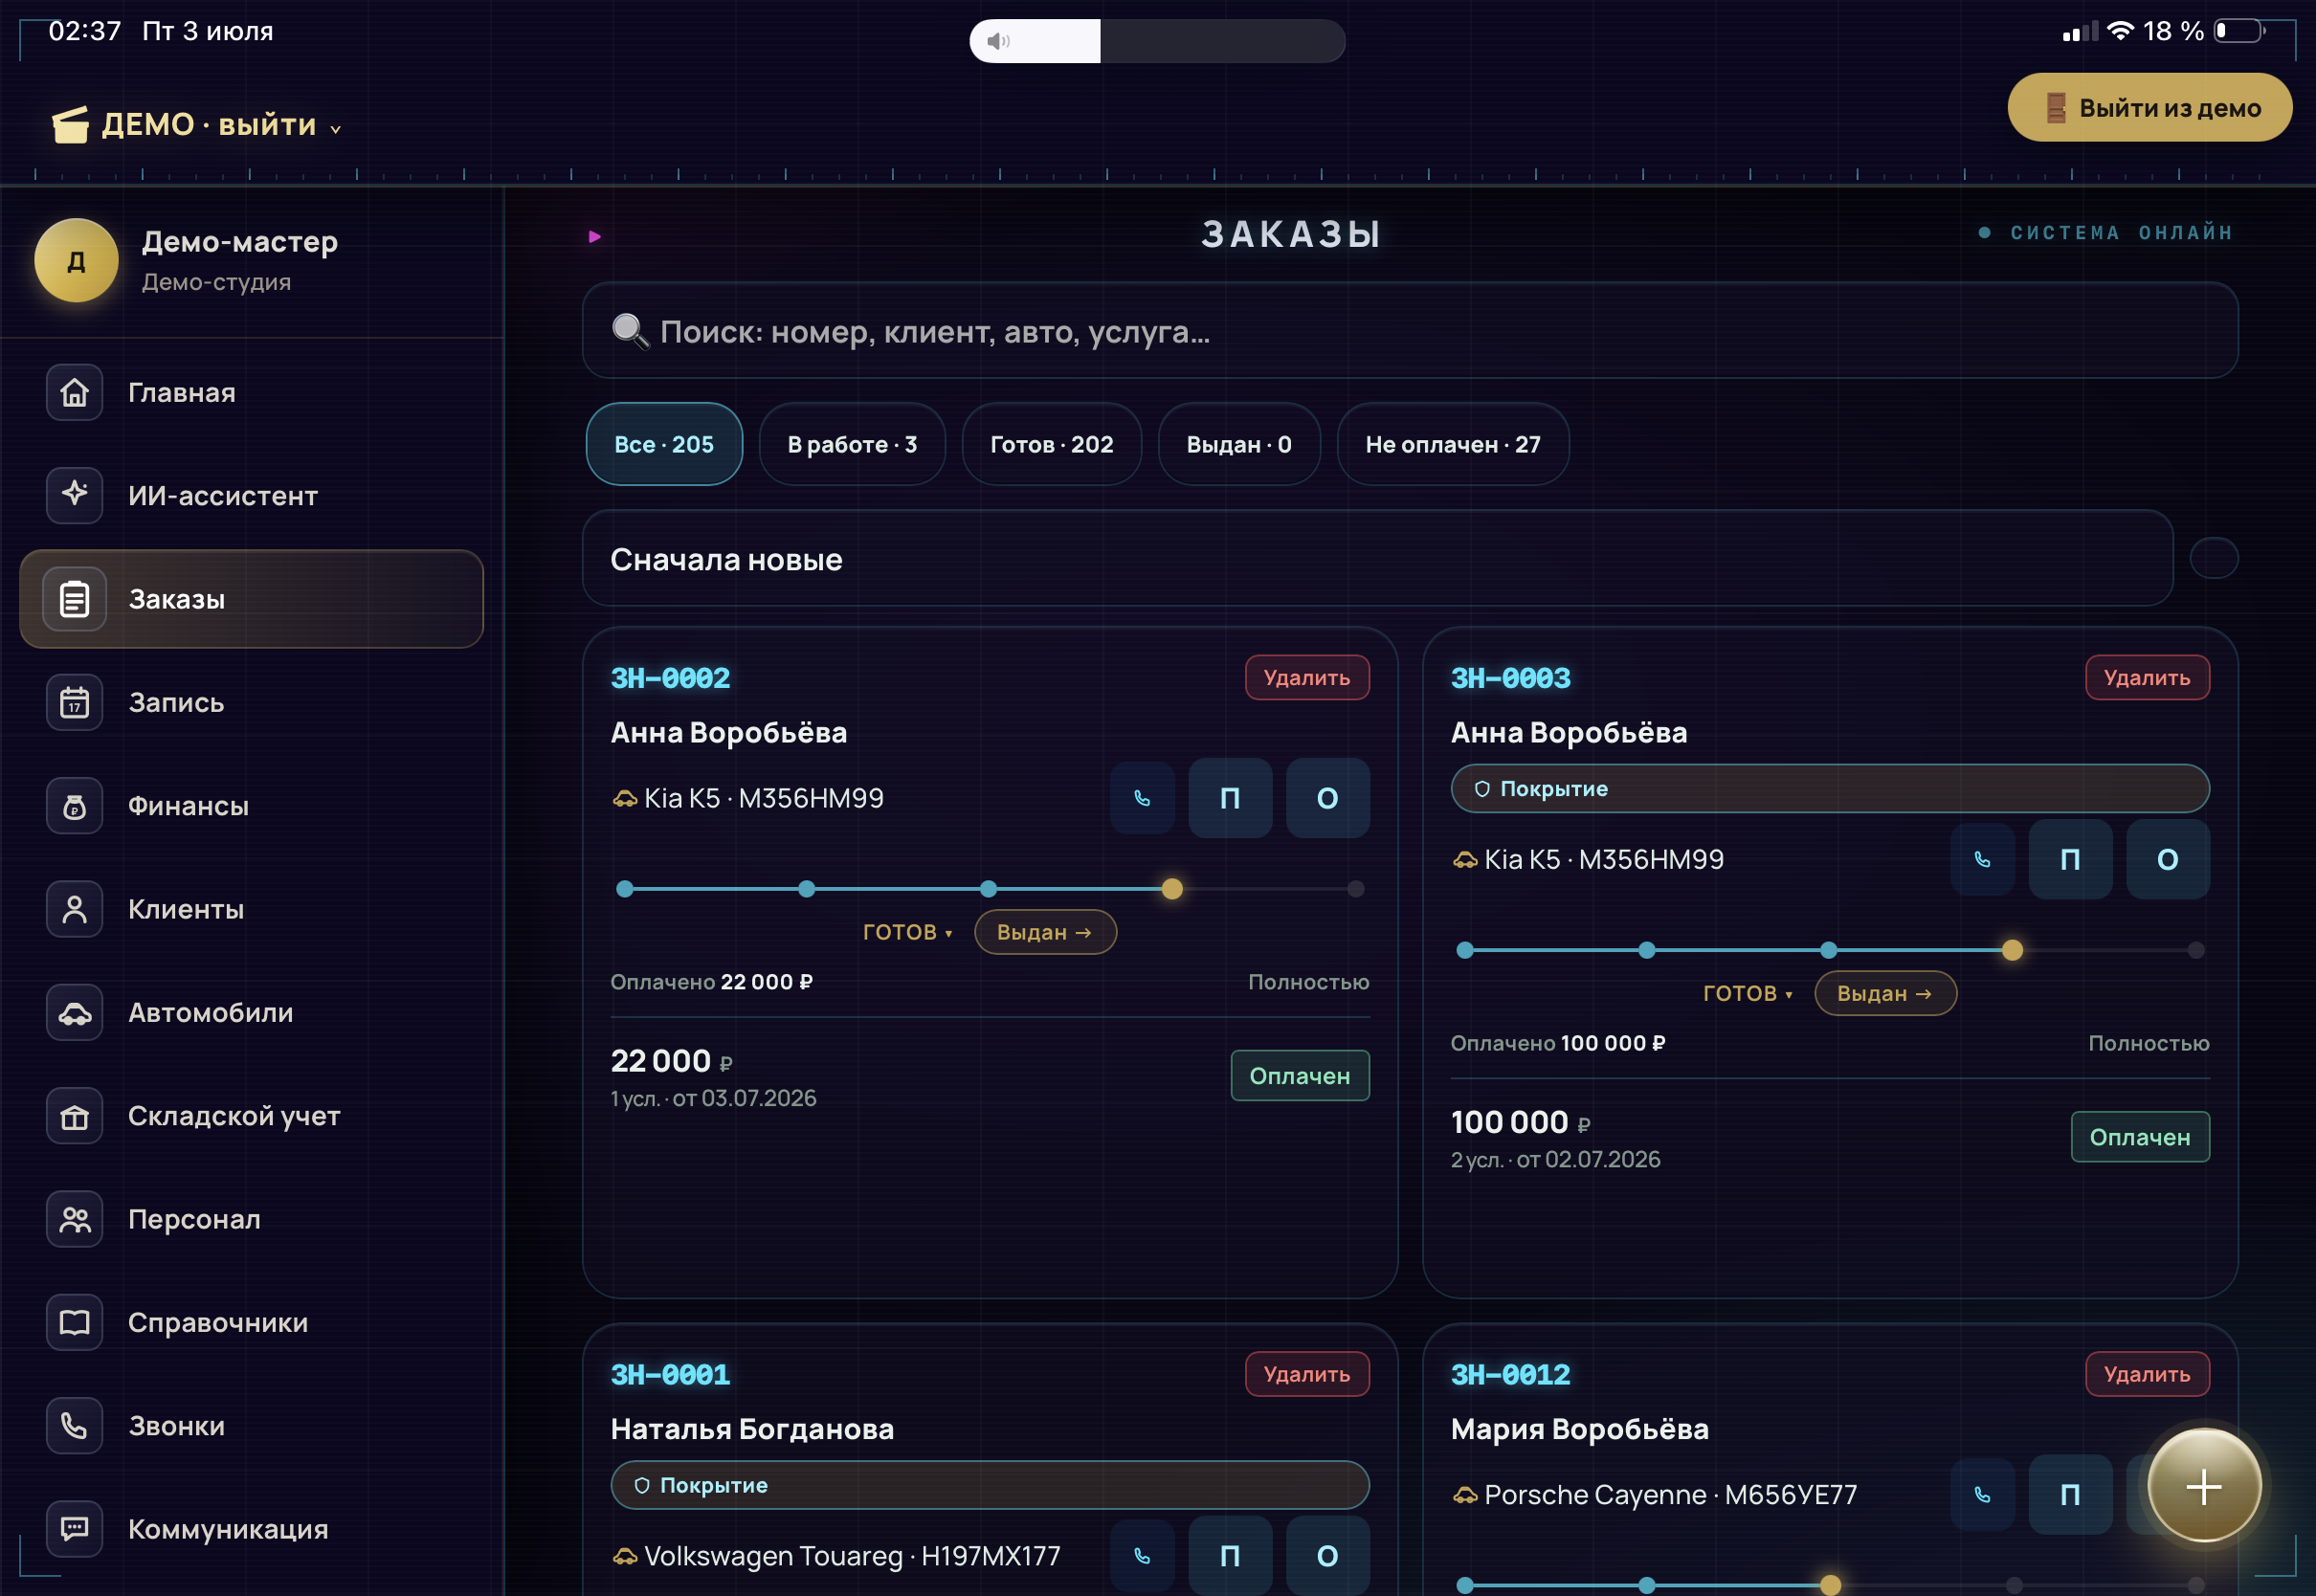Click Удалить on order ЗН-0003
Image resolution: width=2316 pixels, height=1596 pixels.
pyautogui.click(x=2146, y=677)
